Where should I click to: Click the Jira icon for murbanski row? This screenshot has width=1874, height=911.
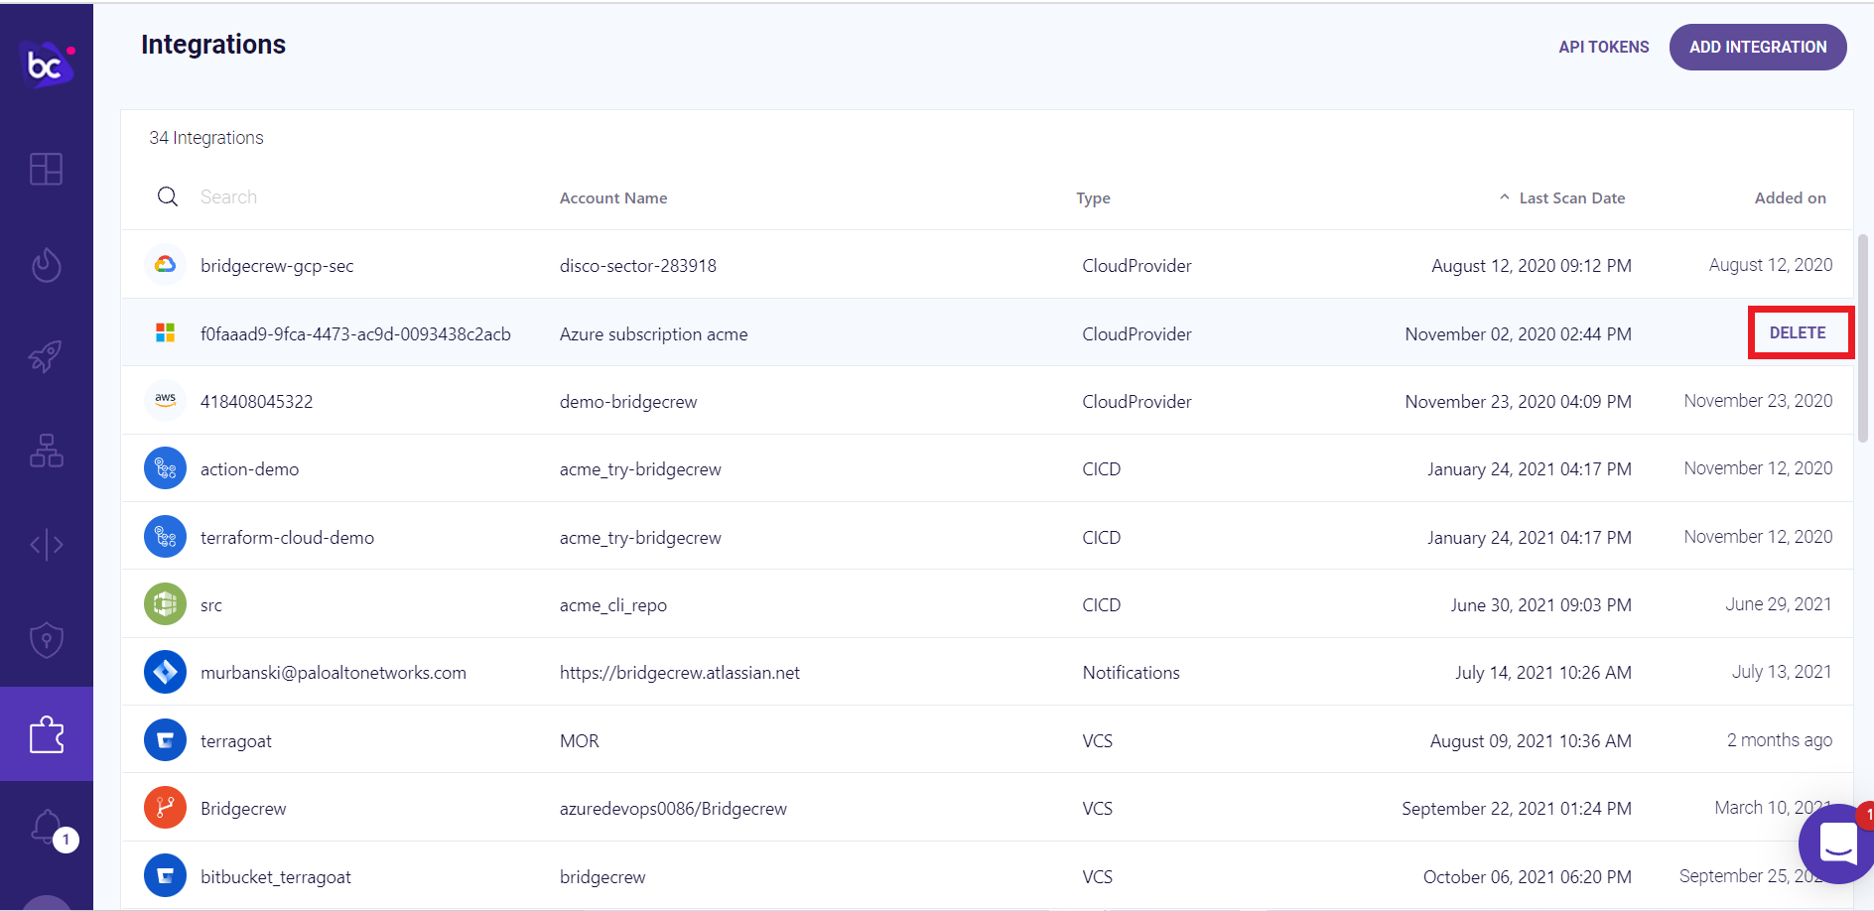coord(165,672)
